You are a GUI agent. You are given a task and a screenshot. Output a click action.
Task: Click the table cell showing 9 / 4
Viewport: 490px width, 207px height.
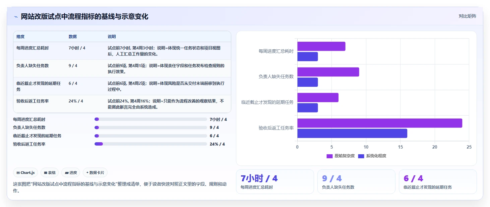coord(73,66)
